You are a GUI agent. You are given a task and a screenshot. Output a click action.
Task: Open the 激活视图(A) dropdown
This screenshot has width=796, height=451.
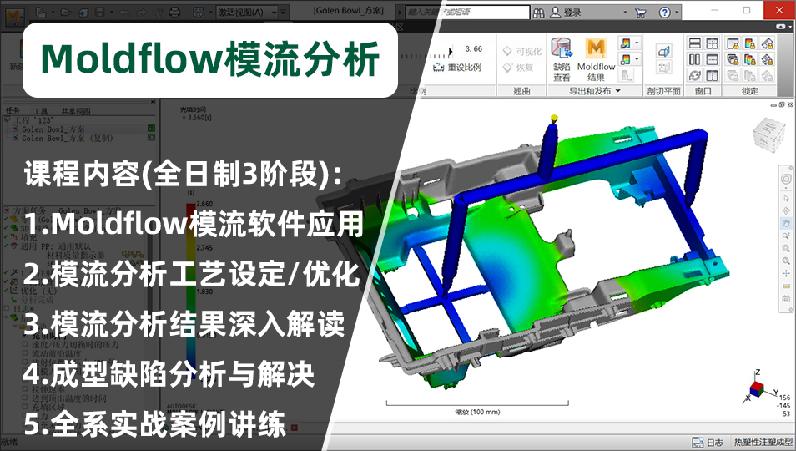click(247, 13)
